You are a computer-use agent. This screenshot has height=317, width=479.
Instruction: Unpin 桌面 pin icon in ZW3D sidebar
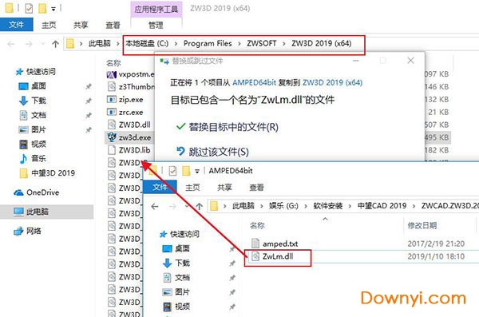click(x=89, y=86)
